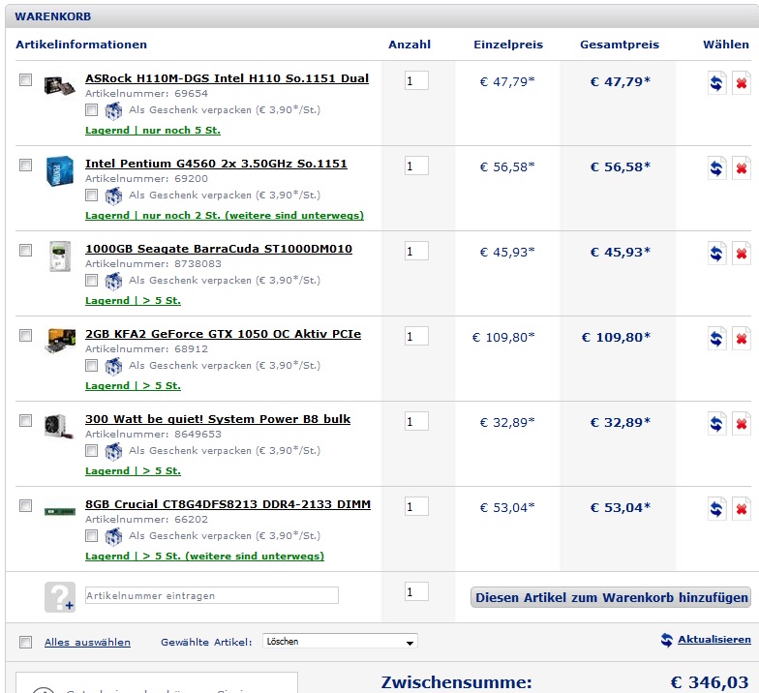Screen dimensions: 759x693
Task: Refresh icon for KFA2 GeForce GTX 1050 row
Action: [716, 339]
